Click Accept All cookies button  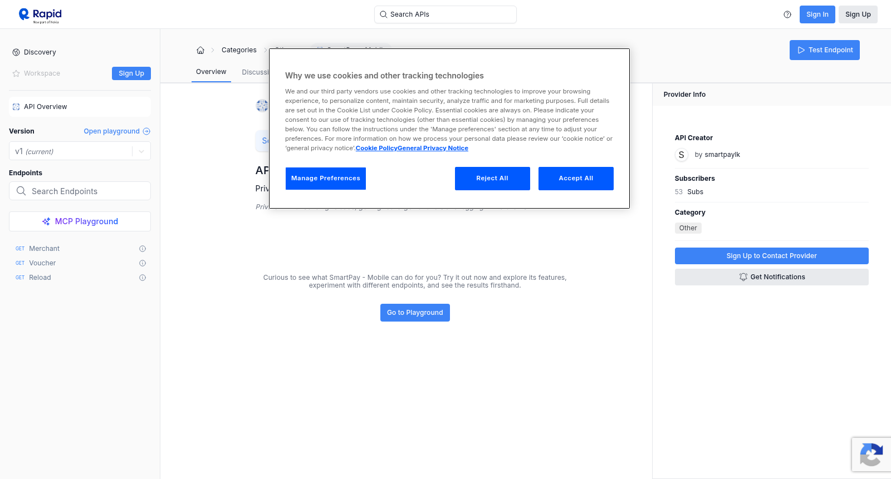pyautogui.click(x=576, y=179)
